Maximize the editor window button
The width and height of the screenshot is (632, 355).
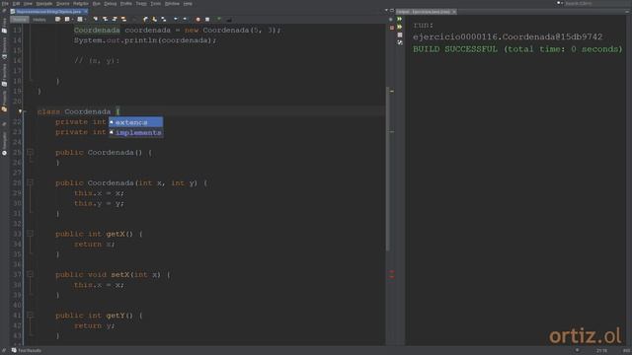tap(392, 10)
